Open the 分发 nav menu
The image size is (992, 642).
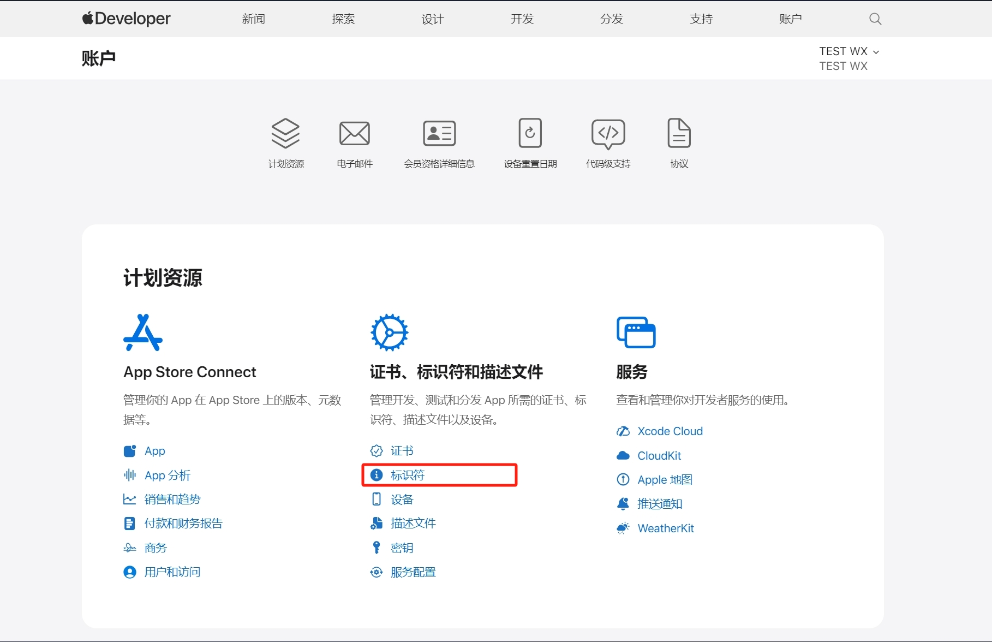point(612,19)
